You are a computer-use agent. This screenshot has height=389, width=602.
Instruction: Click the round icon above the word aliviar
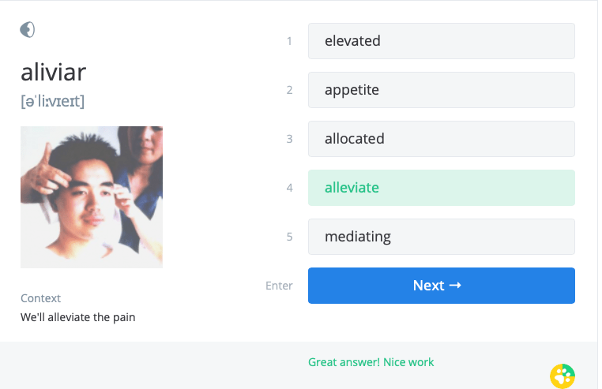tap(28, 30)
